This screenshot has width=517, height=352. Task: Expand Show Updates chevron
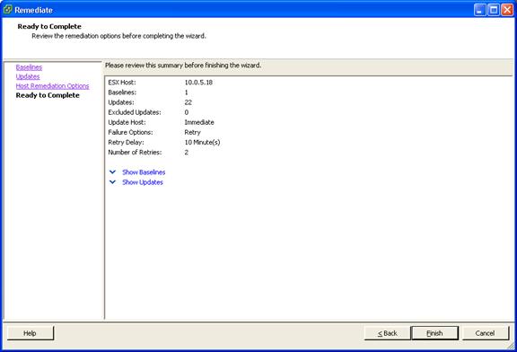point(112,181)
